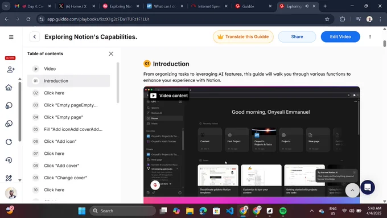This screenshot has width=387, height=218.
Task: Click Translate this Guidde button
Action: pyautogui.click(x=243, y=37)
